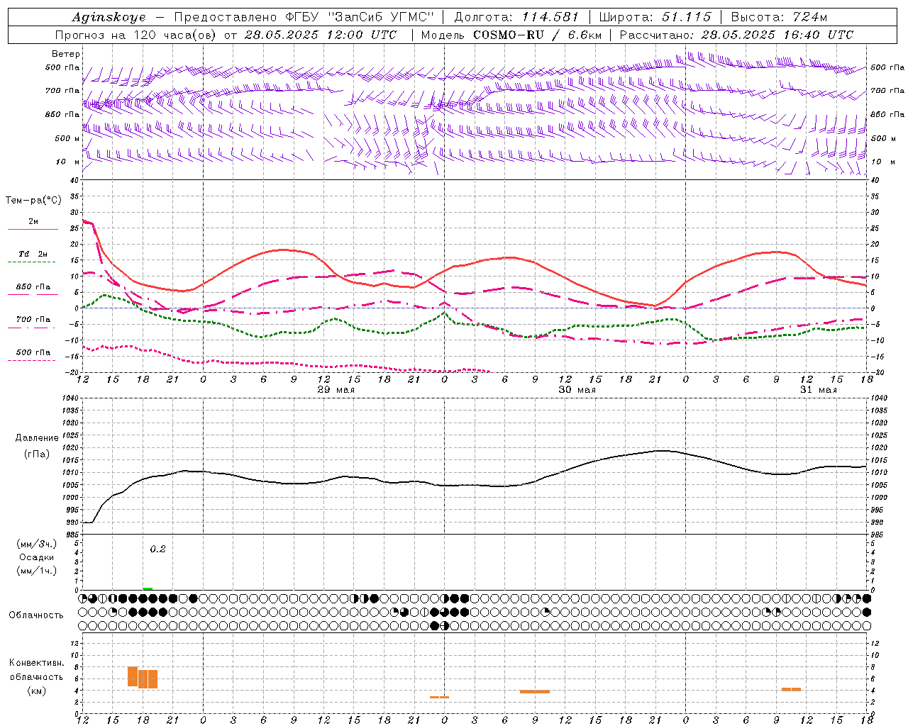Click the tallest orange convective cloud bar
The image size is (908, 726).
pos(133,676)
